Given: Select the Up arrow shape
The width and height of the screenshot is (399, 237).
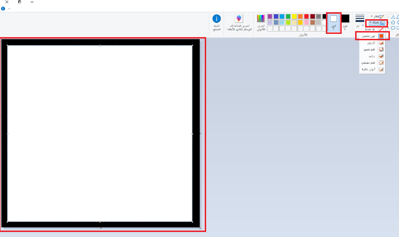Looking at the screenshot, I should coord(393,23).
